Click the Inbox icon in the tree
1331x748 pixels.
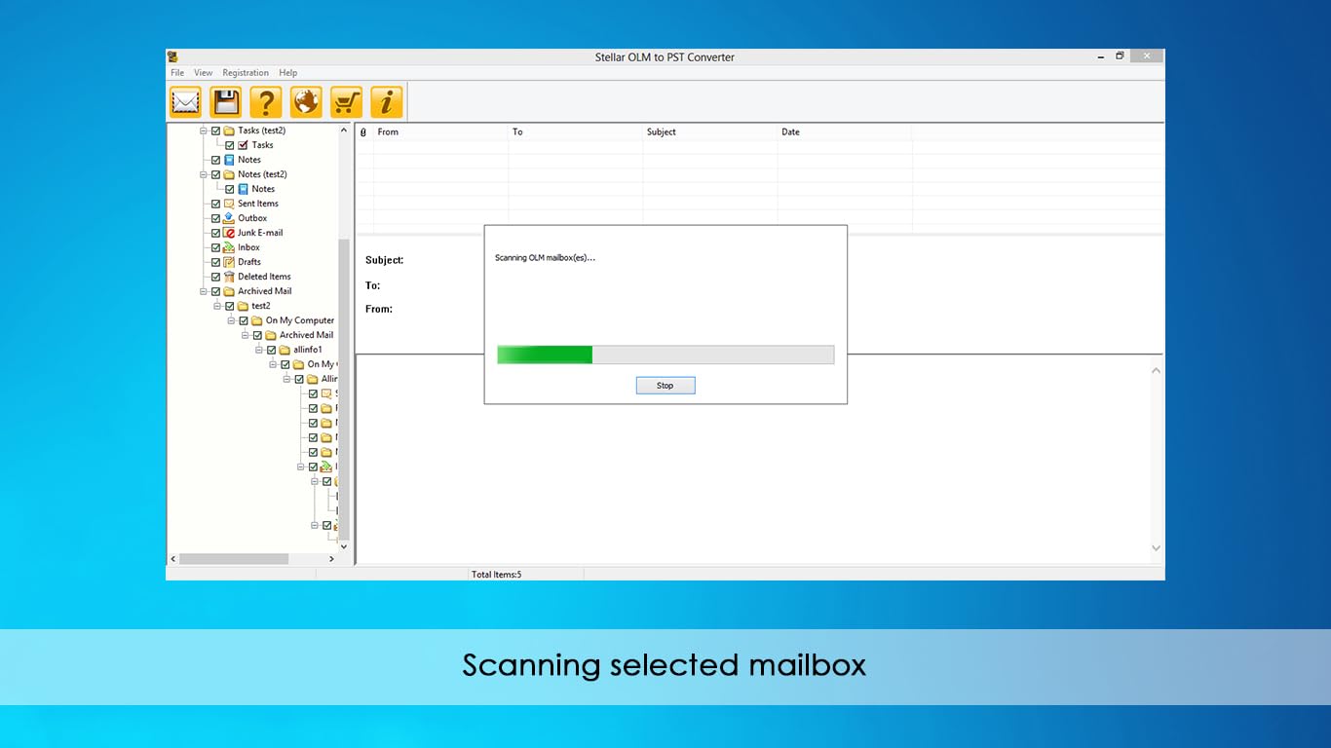229,247
